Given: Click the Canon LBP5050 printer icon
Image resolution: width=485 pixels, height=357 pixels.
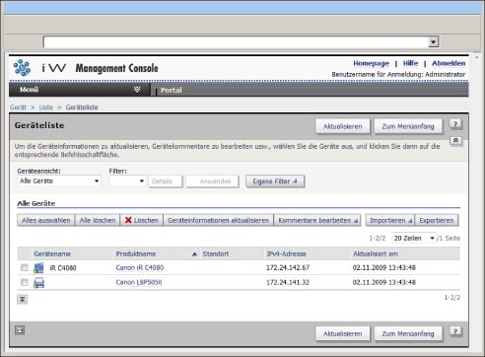Looking at the screenshot, I should tap(38, 282).
